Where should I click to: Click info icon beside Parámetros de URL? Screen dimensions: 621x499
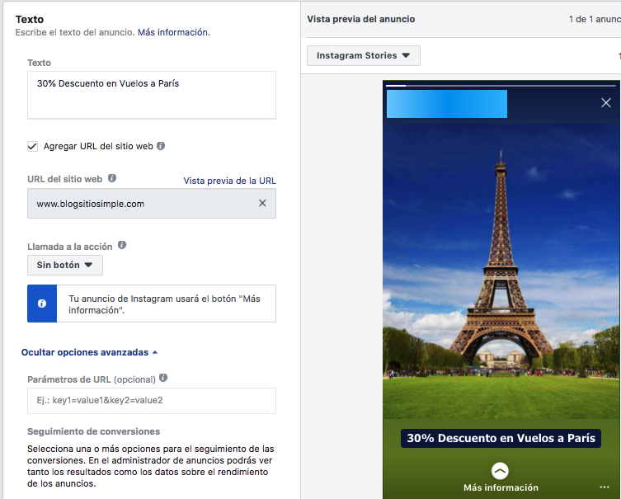163,378
